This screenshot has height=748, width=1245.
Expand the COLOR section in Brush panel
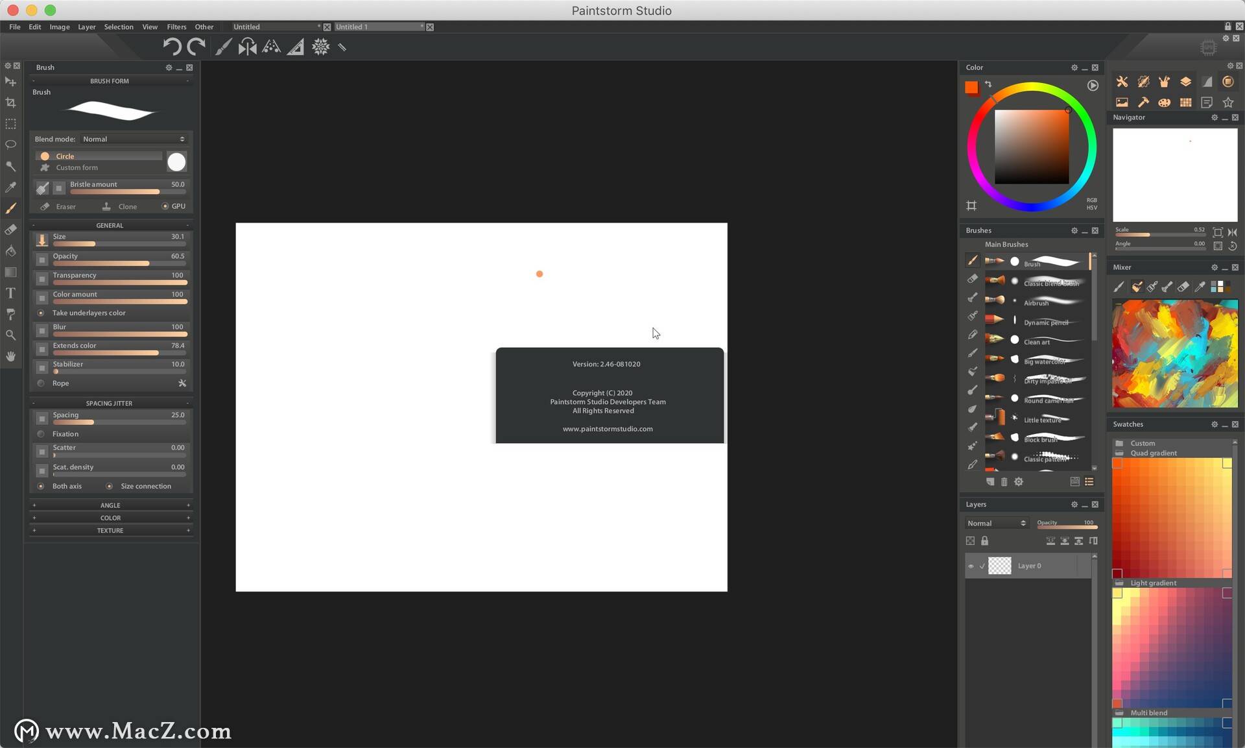click(111, 518)
